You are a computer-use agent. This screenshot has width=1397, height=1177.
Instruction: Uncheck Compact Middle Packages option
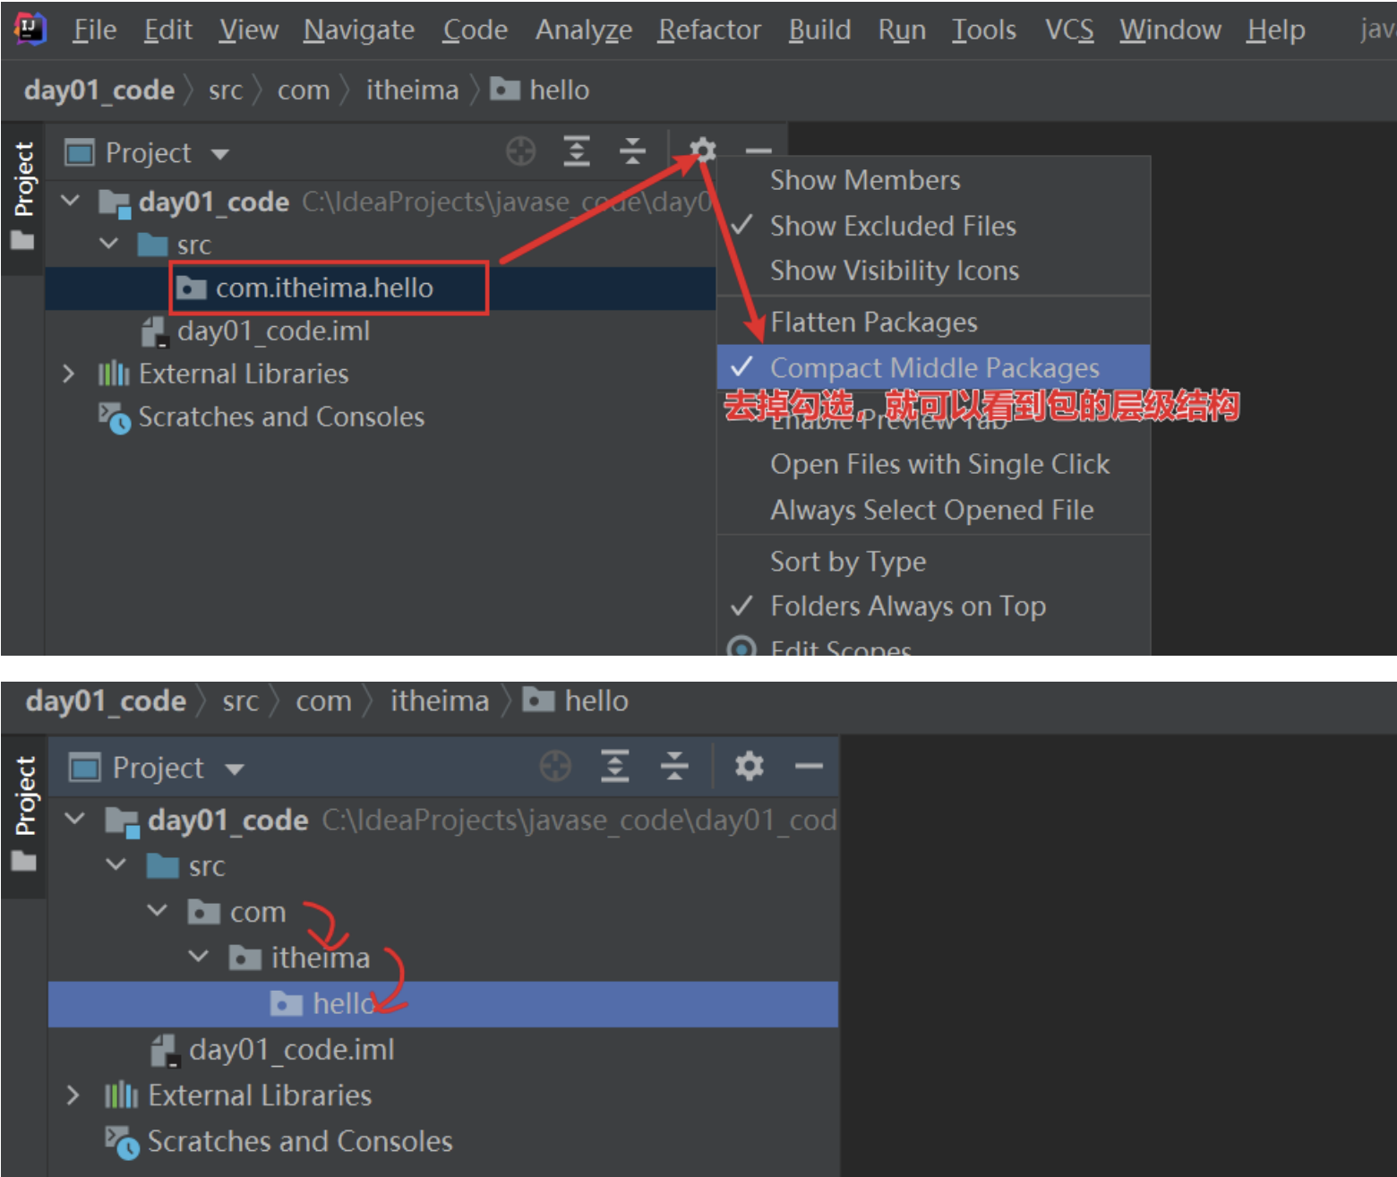[x=934, y=367]
